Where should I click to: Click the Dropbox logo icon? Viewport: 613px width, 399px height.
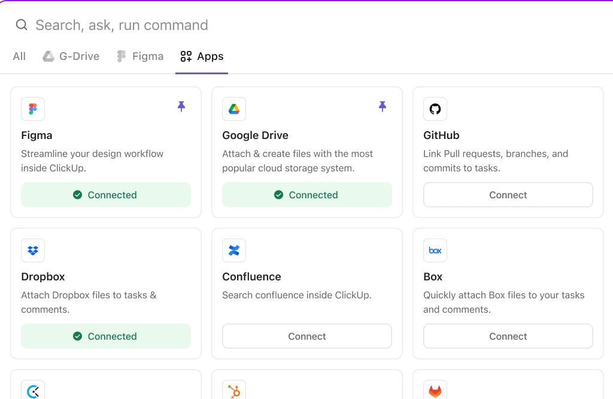click(33, 250)
